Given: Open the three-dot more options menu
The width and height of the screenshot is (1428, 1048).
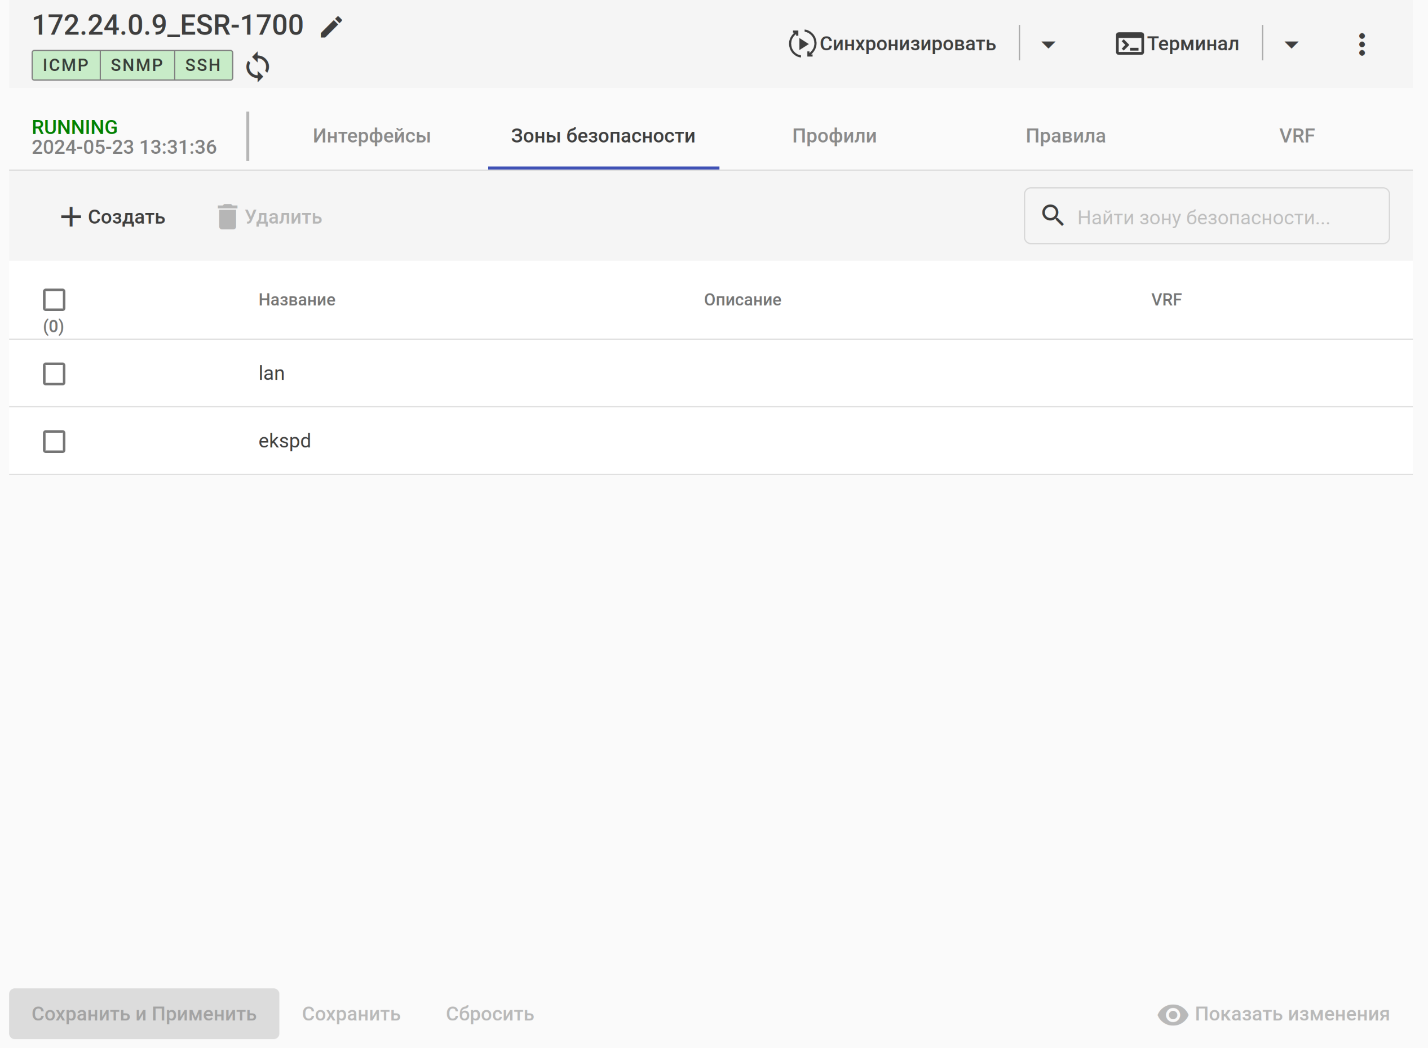Looking at the screenshot, I should pos(1361,45).
